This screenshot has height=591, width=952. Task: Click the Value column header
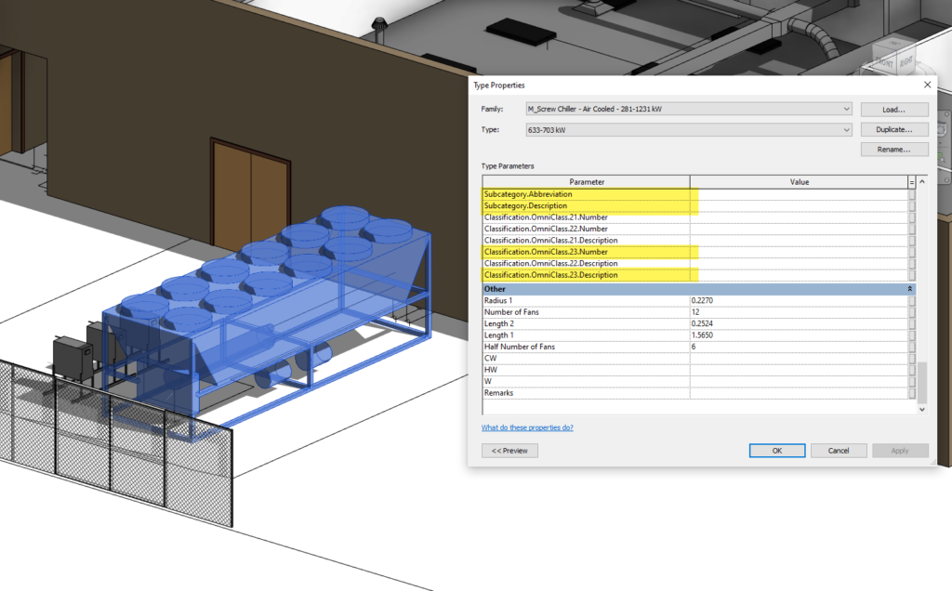tap(799, 182)
